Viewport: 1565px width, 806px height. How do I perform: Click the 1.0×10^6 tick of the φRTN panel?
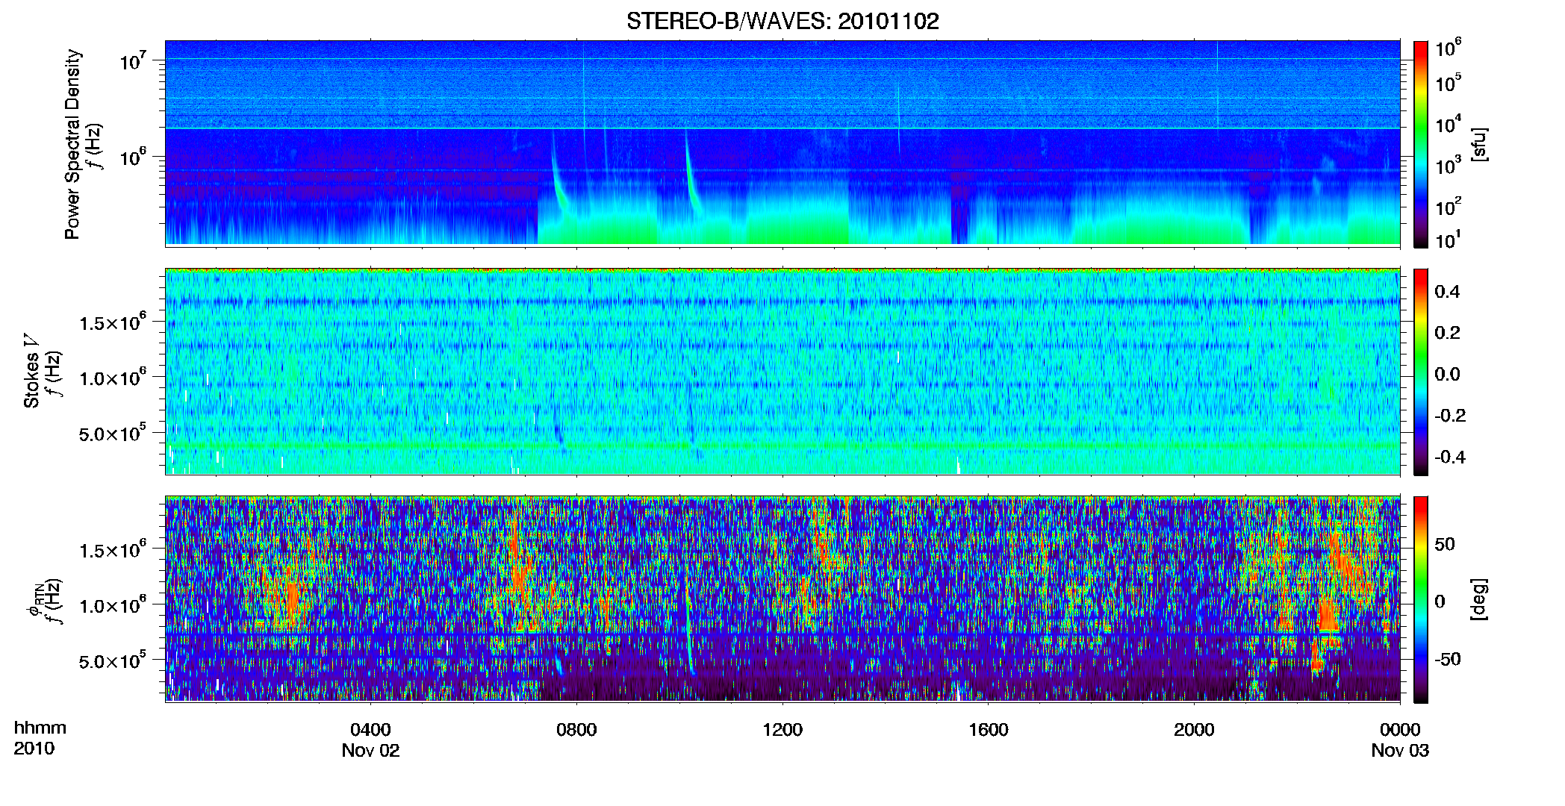click(113, 604)
